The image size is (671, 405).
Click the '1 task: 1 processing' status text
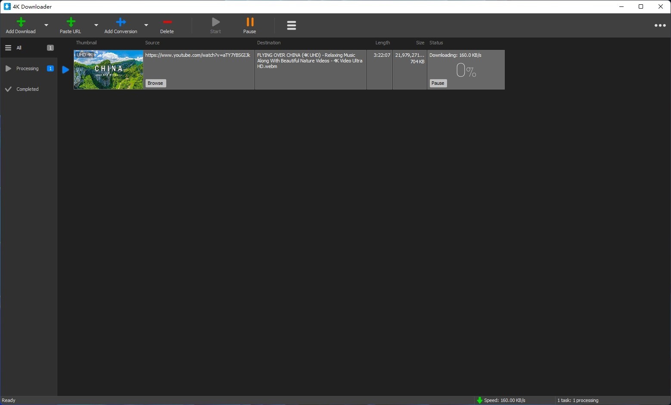click(x=578, y=400)
